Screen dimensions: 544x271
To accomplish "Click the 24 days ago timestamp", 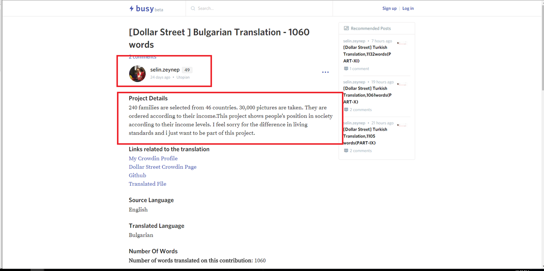I will click(x=160, y=78).
